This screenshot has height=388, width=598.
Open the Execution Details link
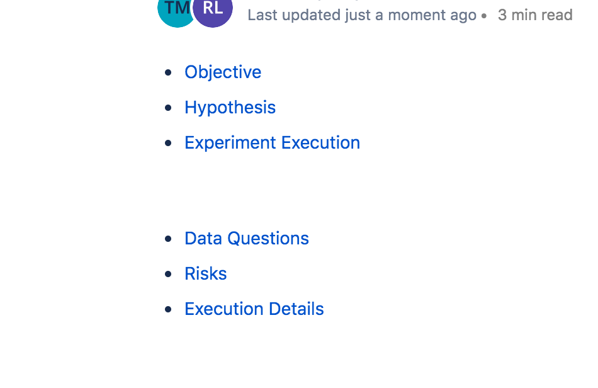[254, 309]
